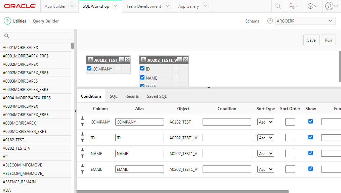
Task: Open Sort Type dropdown for the ID row
Action: (x=265, y=138)
